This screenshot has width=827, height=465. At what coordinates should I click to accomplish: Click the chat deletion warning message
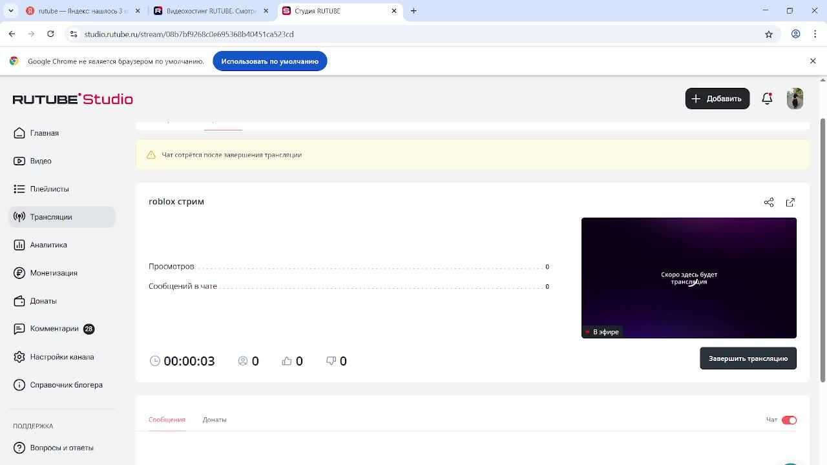tap(232, 155)
